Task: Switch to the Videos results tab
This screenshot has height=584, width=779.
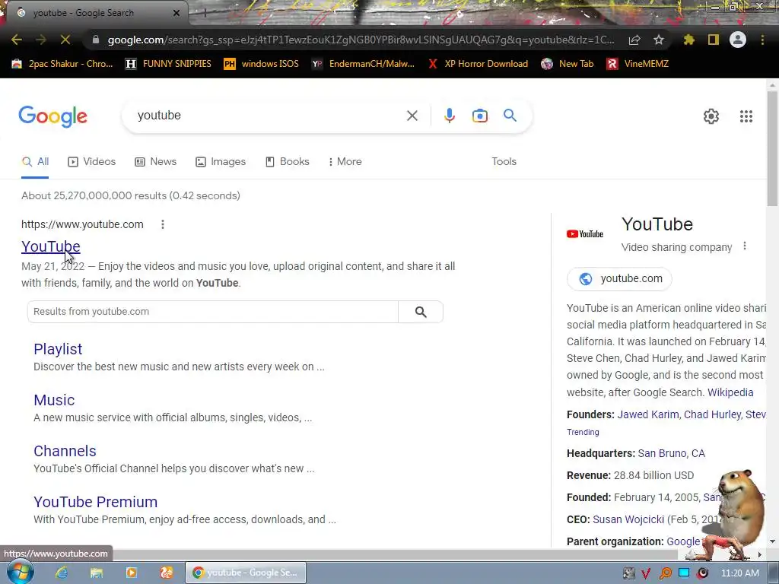Action: (x=92, y=162)
